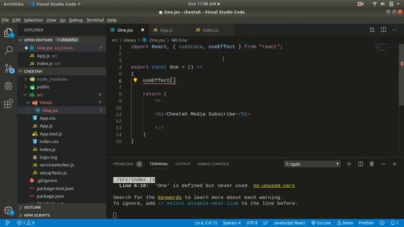The image size is (404, 227).
Task: Click the editor minimap preview
Action: 386,47
